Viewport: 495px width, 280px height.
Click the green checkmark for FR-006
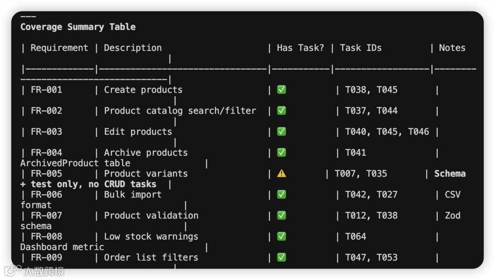[x=281, y=195]
